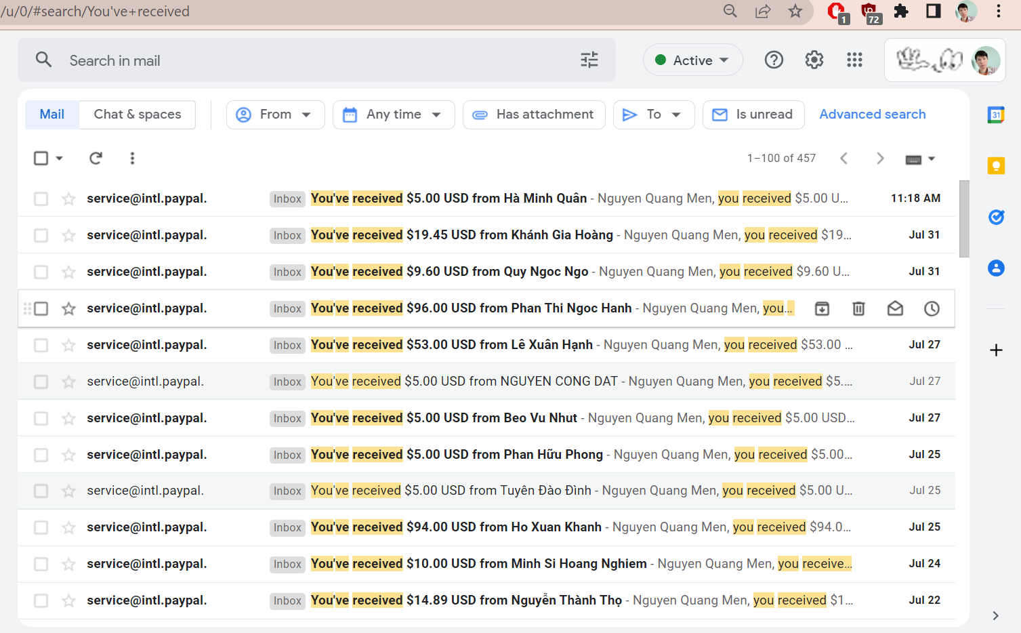Open the Chrome profile avatar in toolbar
1021x633 pixels.
pyautogui.click(x=966, y=11)
